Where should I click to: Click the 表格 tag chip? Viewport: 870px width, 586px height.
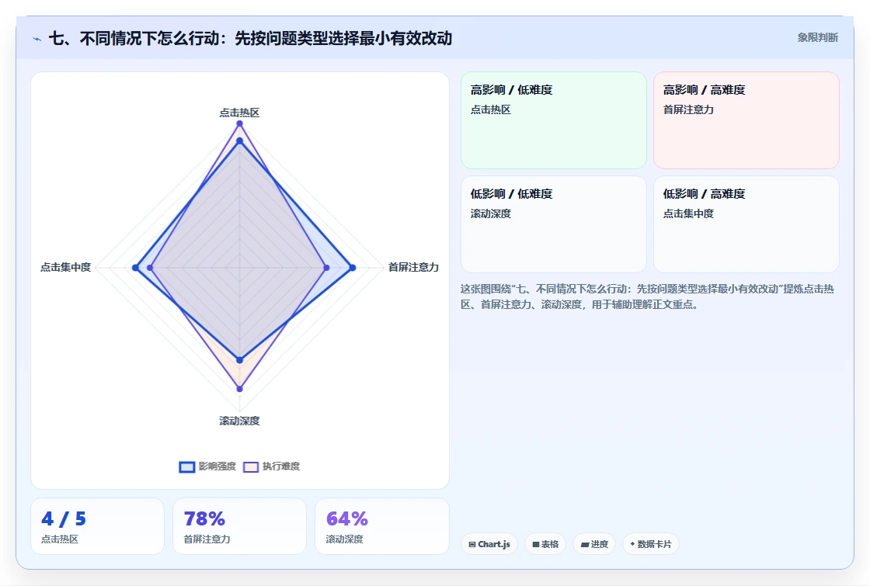pyautogui.click(x=545, y=544)
